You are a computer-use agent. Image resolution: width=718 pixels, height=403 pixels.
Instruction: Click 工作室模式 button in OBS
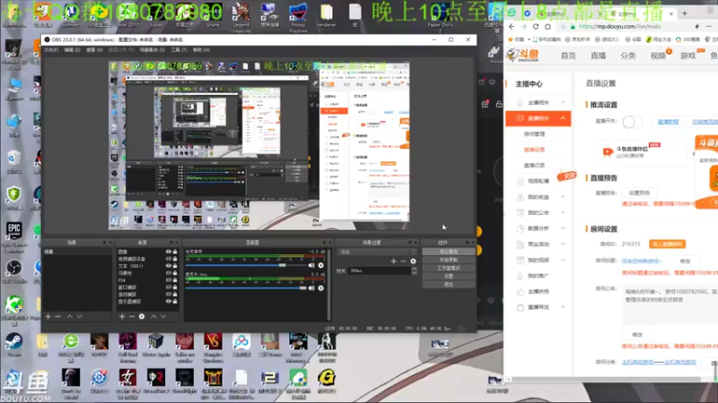pyautogui.click(x=448, y=268)
